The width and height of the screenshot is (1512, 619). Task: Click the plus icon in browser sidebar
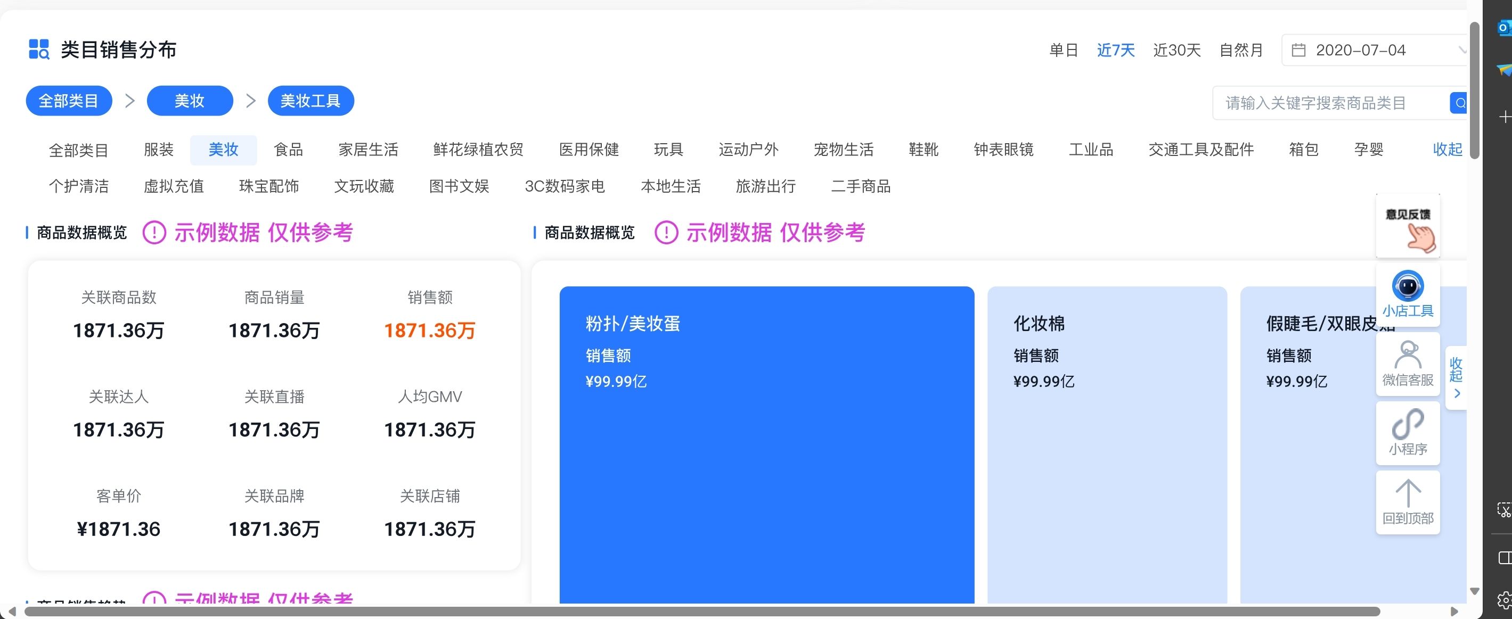[x=1505, y=117]
